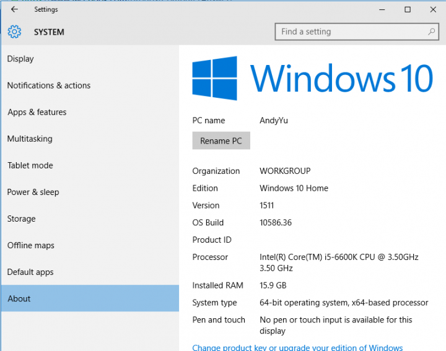The height and width of the screenshot is (351, 446).
Task: Minimize the Settings window
Action: 382,9
